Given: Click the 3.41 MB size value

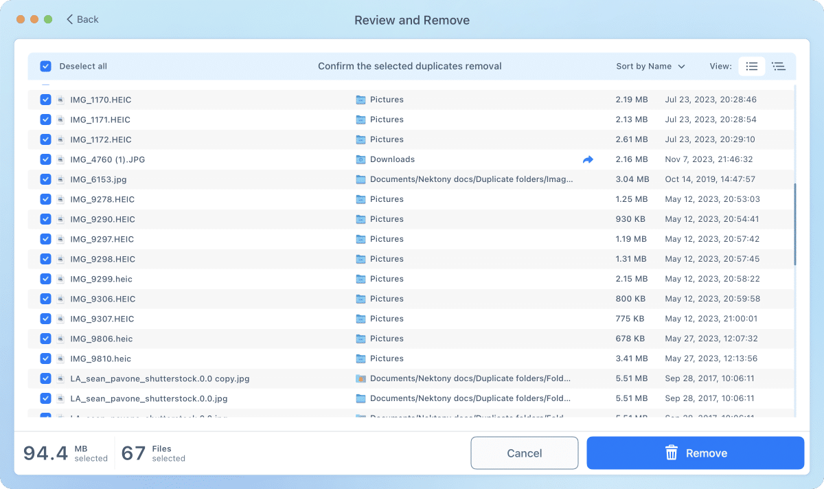Looking at the screenshot, I should (x=632, y=359).
